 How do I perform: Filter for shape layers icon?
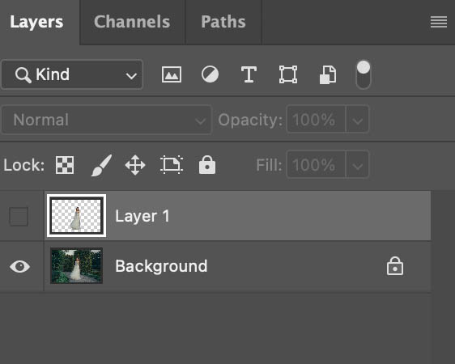click(x=288, y=74)
